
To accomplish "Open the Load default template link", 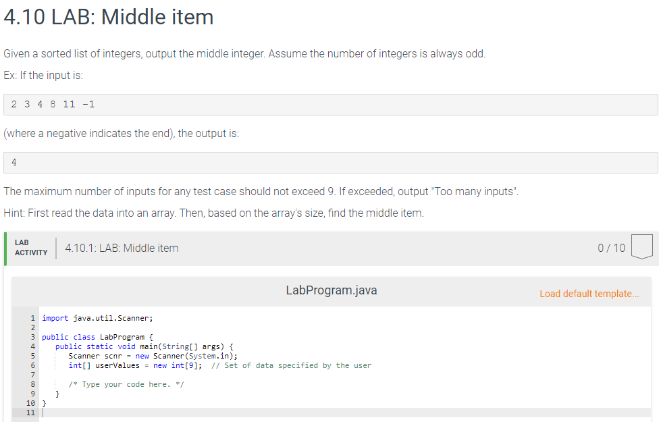I will point(589,294).
